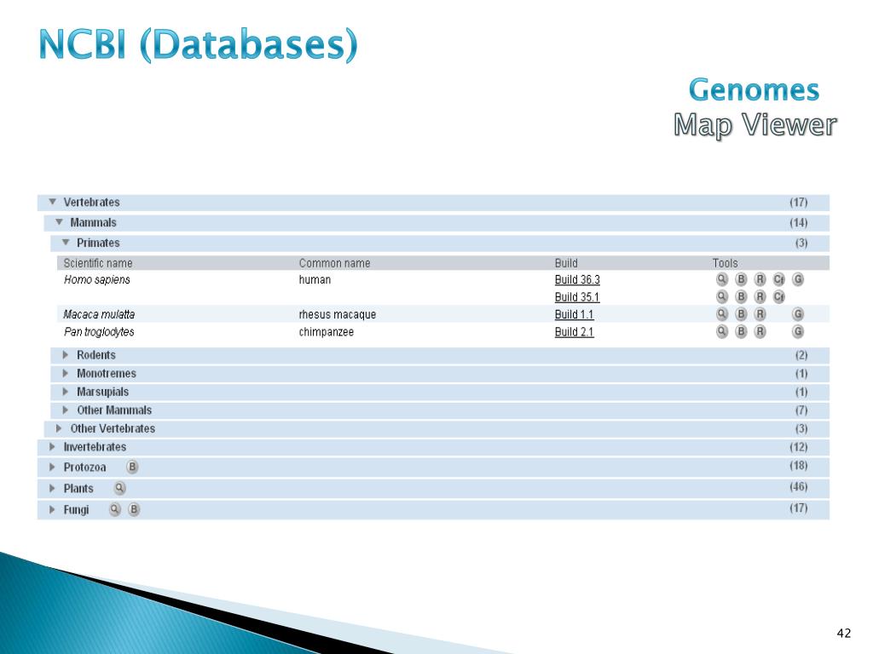The image size is (873, 654).
Task: Click the B (BLAST) icon for rhesus macaque
Action: click(741, 314)
